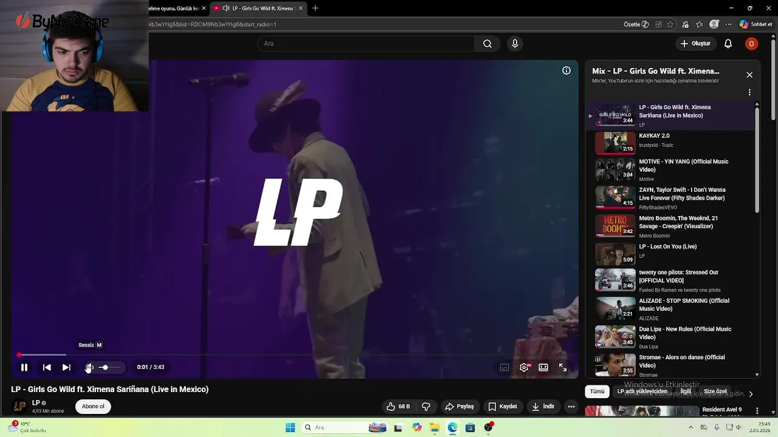Open File Explorer from taskbar
Viewport: 778px width, 437px height.
435,428
